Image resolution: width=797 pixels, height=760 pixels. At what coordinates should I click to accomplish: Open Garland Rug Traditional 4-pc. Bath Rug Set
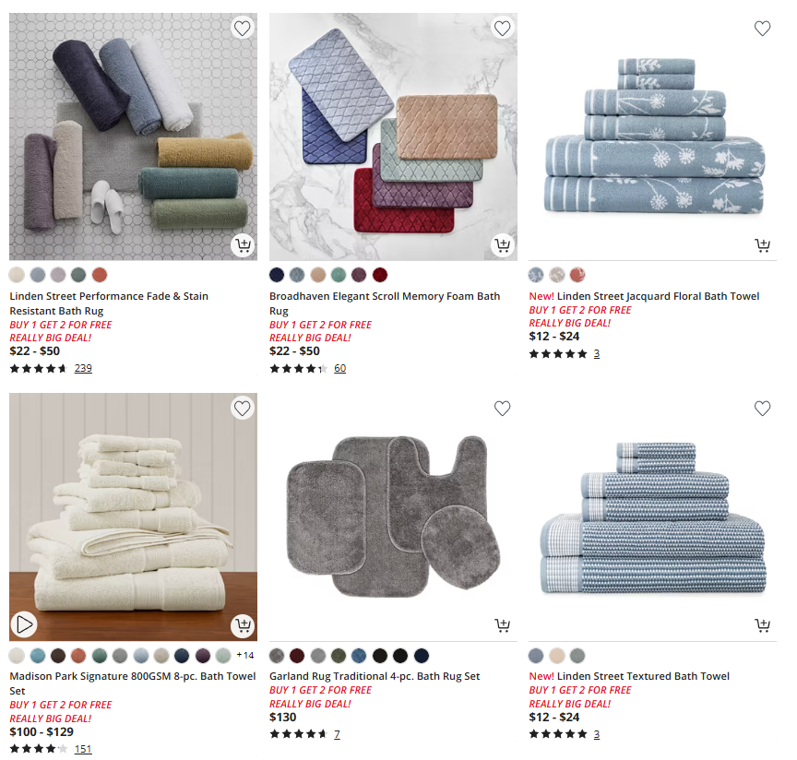pos(375,676)
